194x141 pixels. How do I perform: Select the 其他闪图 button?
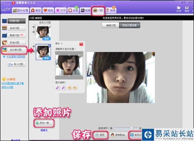16,42
